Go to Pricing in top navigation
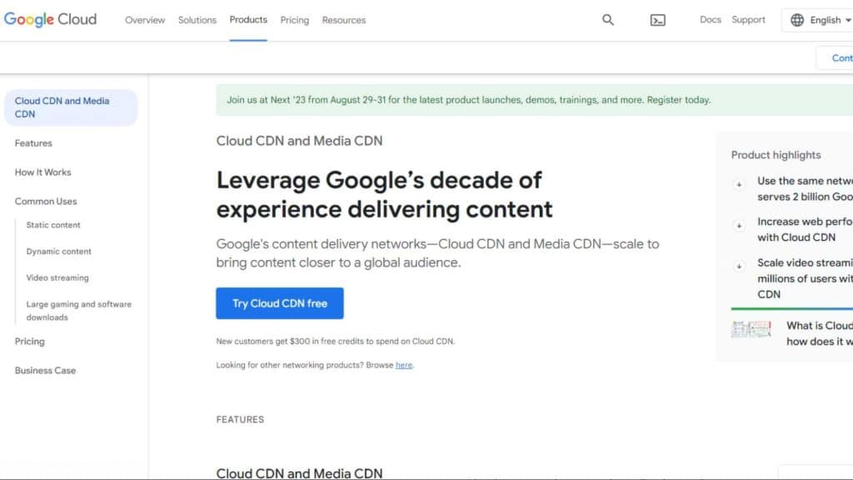 pyautogui.click(x=294, y=20)
